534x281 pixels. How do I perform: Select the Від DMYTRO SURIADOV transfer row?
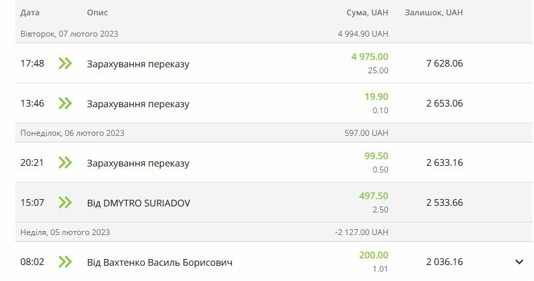[x=138, y=203]
